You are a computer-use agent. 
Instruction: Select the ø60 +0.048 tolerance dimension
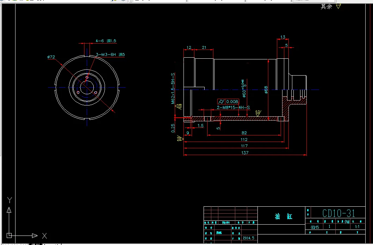pyautogui.click(x=244, y=89)
